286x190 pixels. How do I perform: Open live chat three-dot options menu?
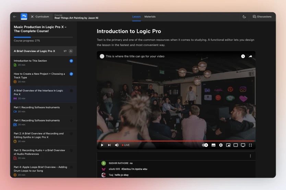[x=250, y=156]
